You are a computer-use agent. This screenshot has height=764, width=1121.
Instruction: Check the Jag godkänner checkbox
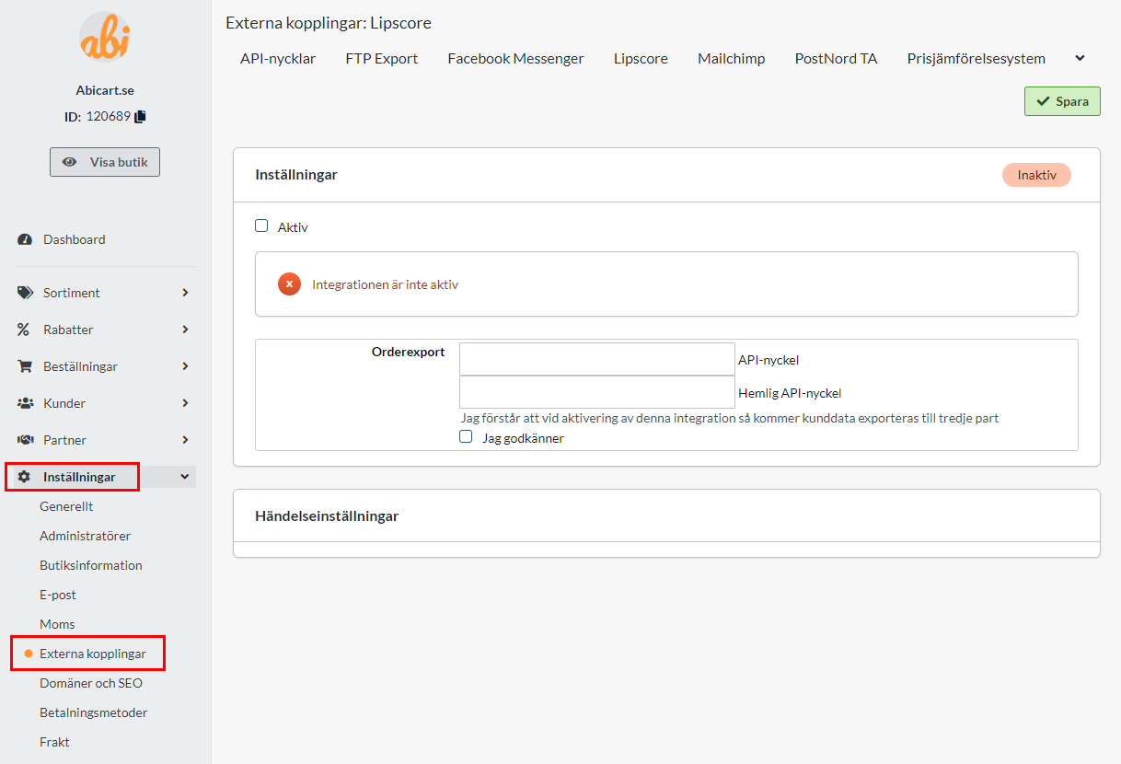(x=466, y=436)
